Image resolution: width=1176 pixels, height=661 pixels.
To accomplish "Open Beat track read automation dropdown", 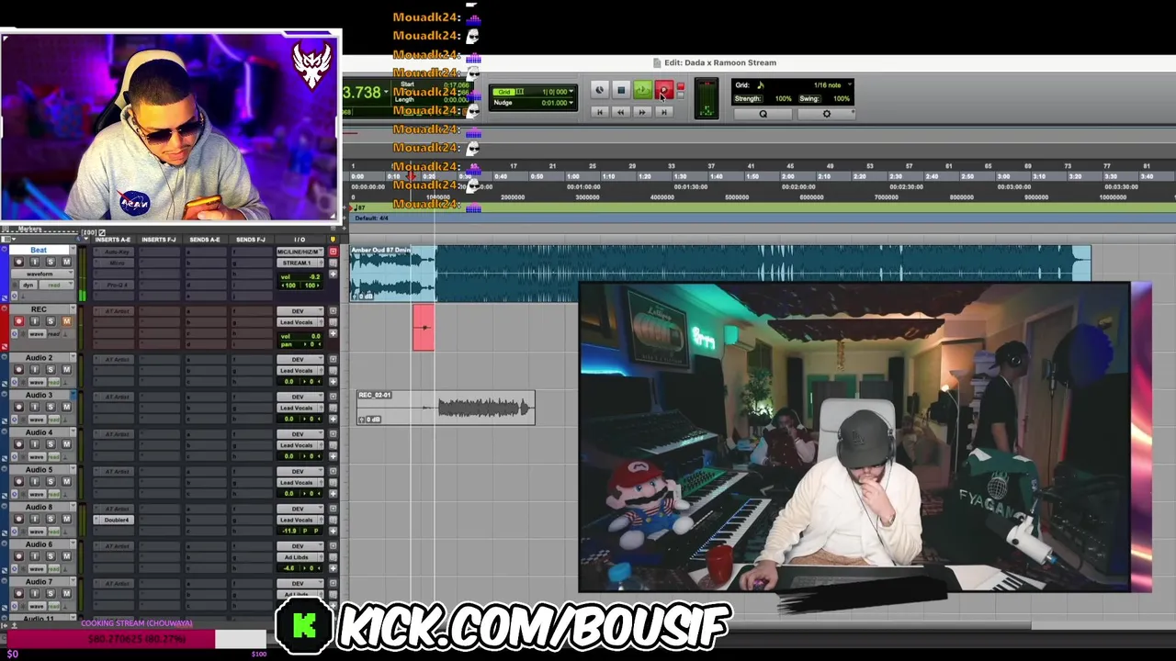I will click(55, 286).
